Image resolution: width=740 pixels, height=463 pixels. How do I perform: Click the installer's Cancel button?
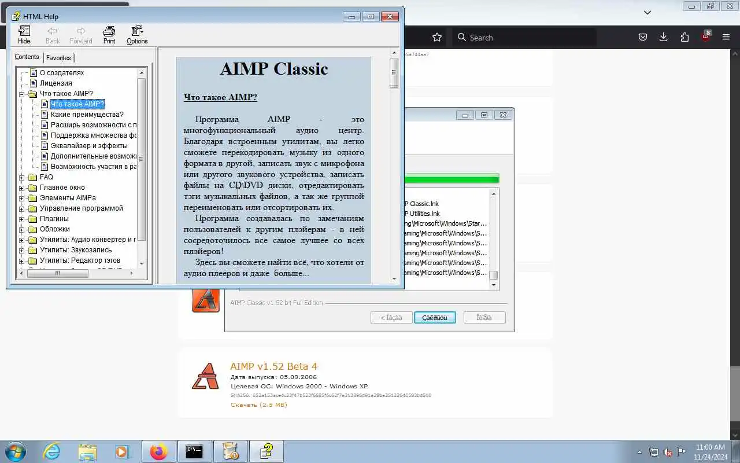point(484,317)
